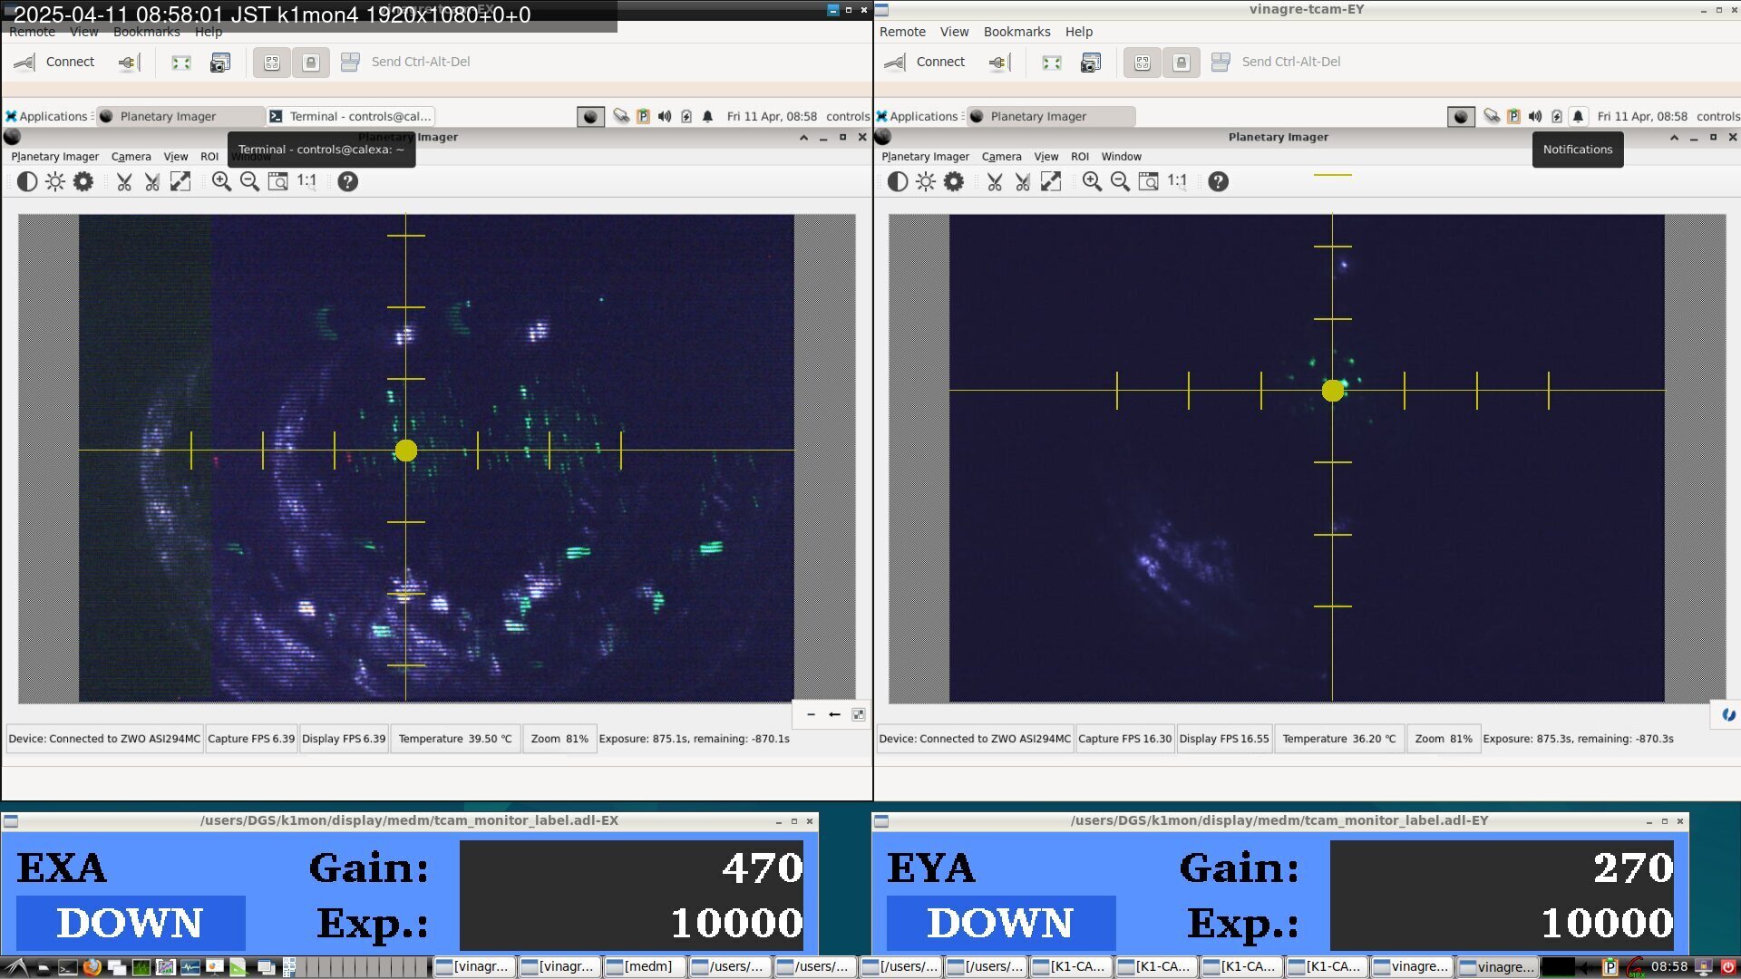The width and height of the screenshot is (1741, 979).
Task: Open terminal launcher icon in bottom taskbar
Action: 67,967
